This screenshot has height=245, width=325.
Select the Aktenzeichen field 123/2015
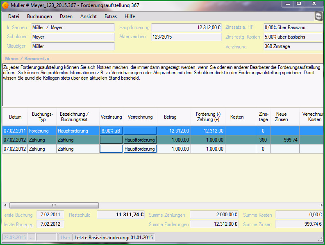[x=186, y=37]
